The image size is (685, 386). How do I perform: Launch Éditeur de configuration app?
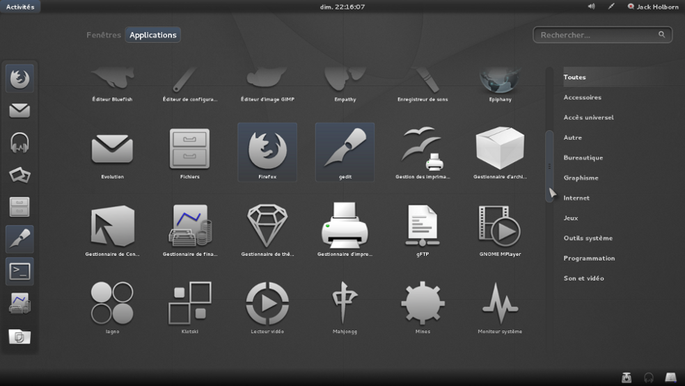click(x=189, y=83)
